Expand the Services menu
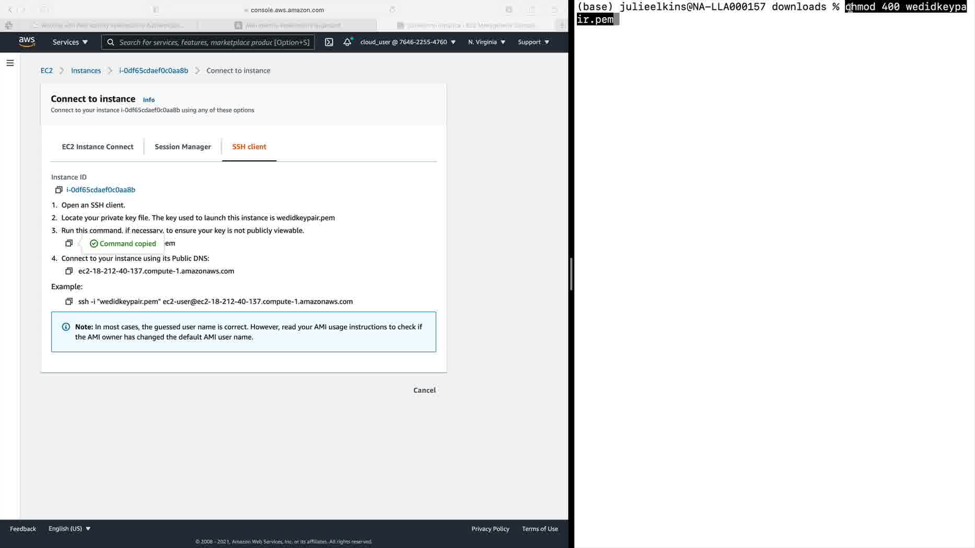The image size is (975, 548). pos(70,42)
